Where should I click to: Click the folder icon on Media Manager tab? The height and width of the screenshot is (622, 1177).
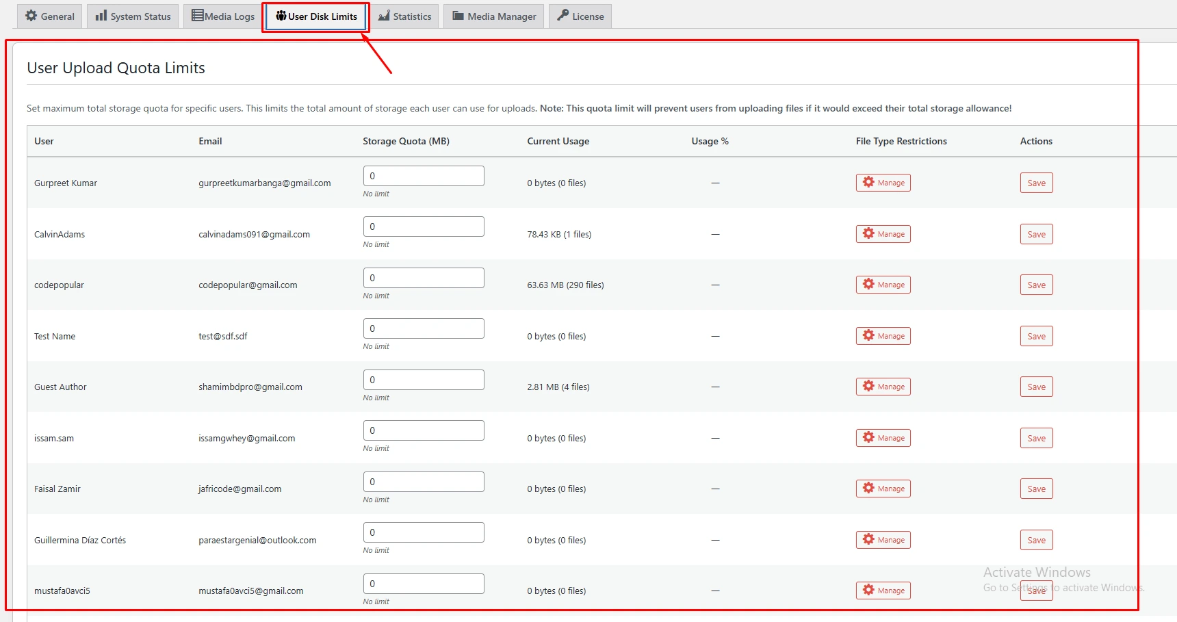(x=457, y=16)
